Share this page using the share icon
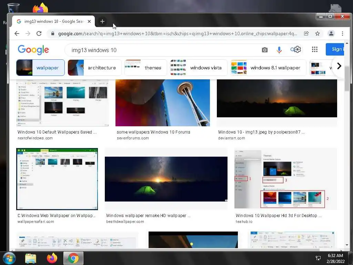353x265 pixels. point(306,33)
